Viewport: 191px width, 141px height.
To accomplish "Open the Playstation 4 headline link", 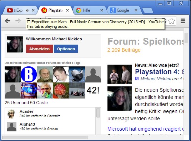I will 159,72.
